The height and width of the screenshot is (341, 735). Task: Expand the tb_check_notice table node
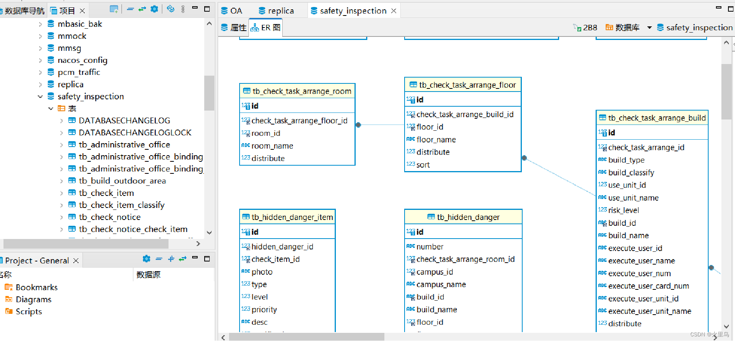(x=61, y=217)
